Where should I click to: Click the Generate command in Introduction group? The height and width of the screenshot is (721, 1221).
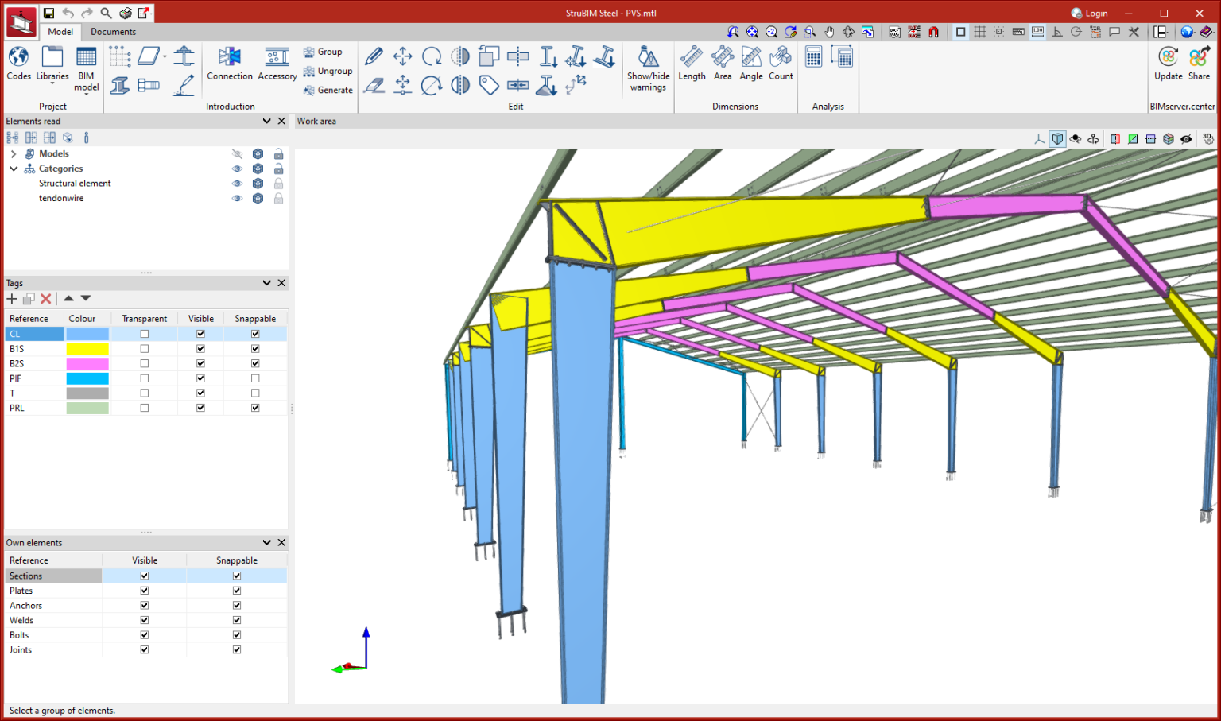[x=328, y=89]
